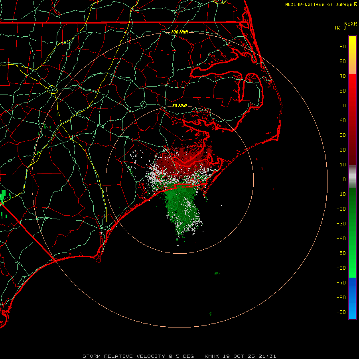359x359 pixels.
Task: Click the -50 scale label
Action: click(x=341, y=253)
